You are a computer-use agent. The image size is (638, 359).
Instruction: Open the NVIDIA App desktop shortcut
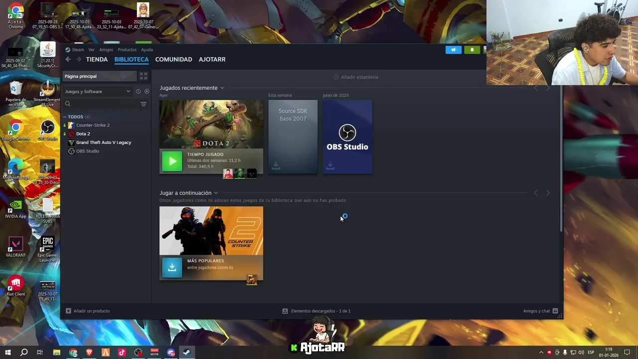click(x=15, y=208)
